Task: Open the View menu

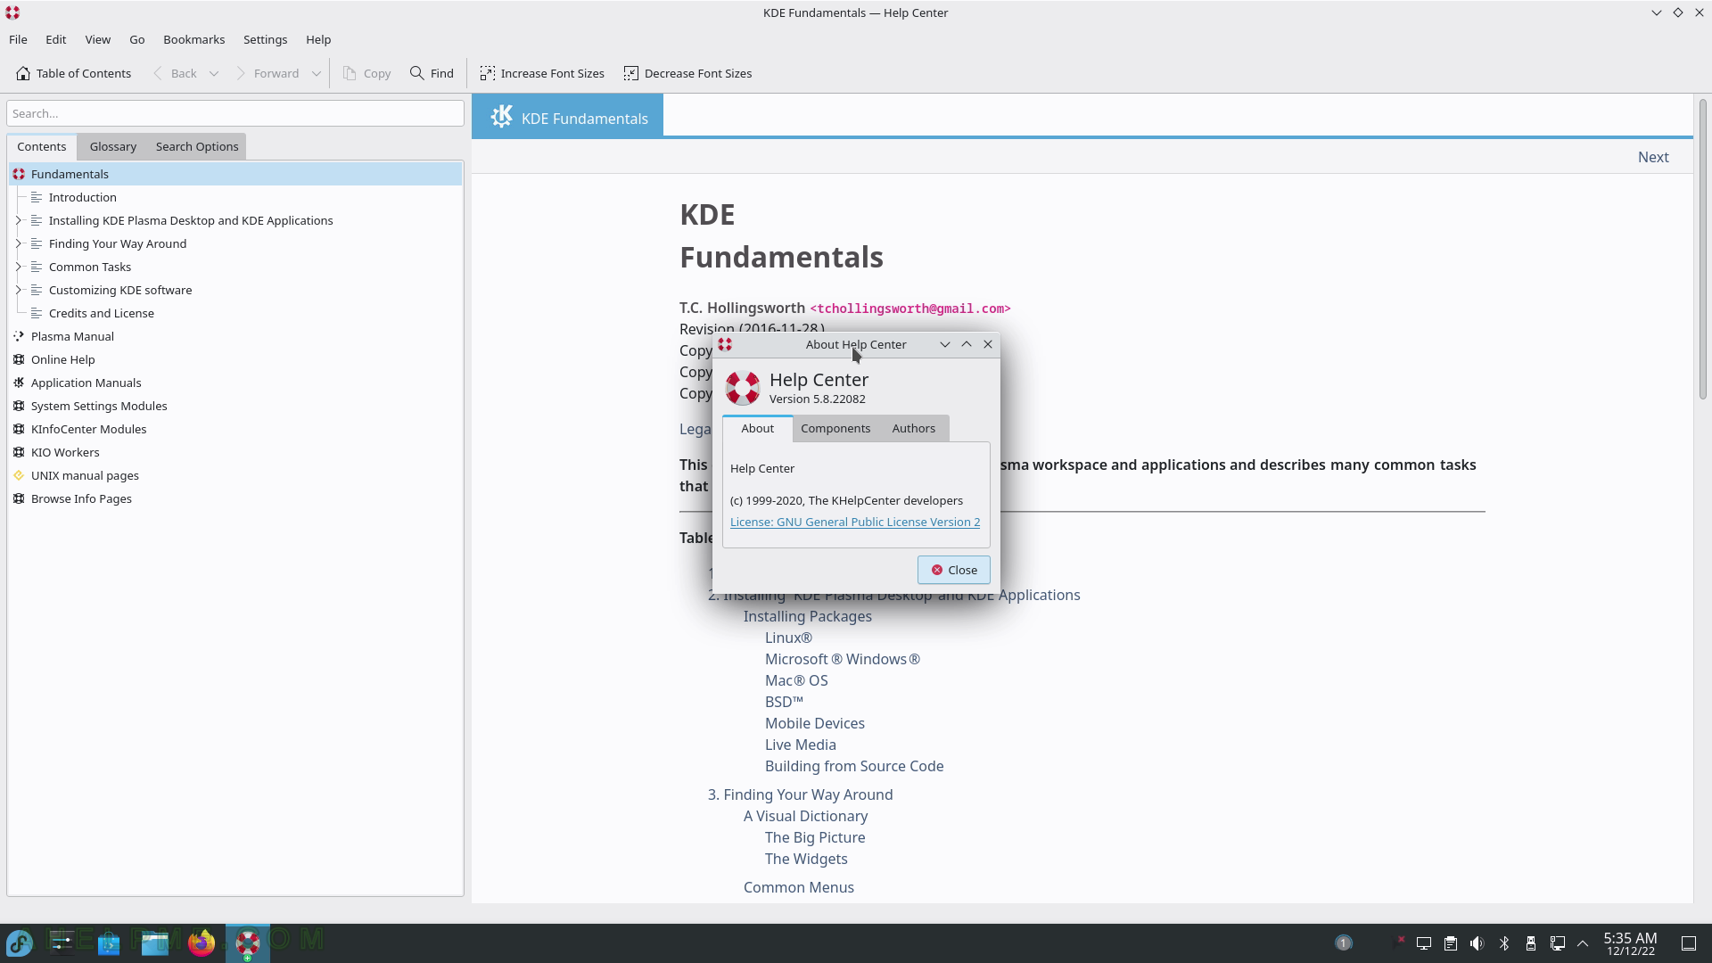Action: tap(97, 39)
